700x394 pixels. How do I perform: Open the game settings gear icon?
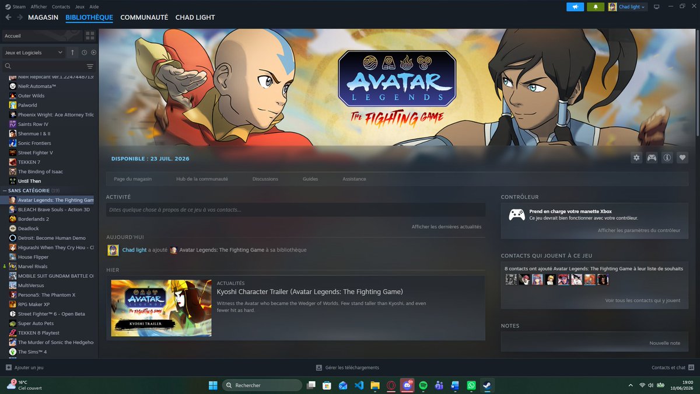point(636,158)
